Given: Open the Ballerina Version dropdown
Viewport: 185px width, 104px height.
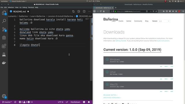Looking at the screenshot, I should [x=164, y=21].
